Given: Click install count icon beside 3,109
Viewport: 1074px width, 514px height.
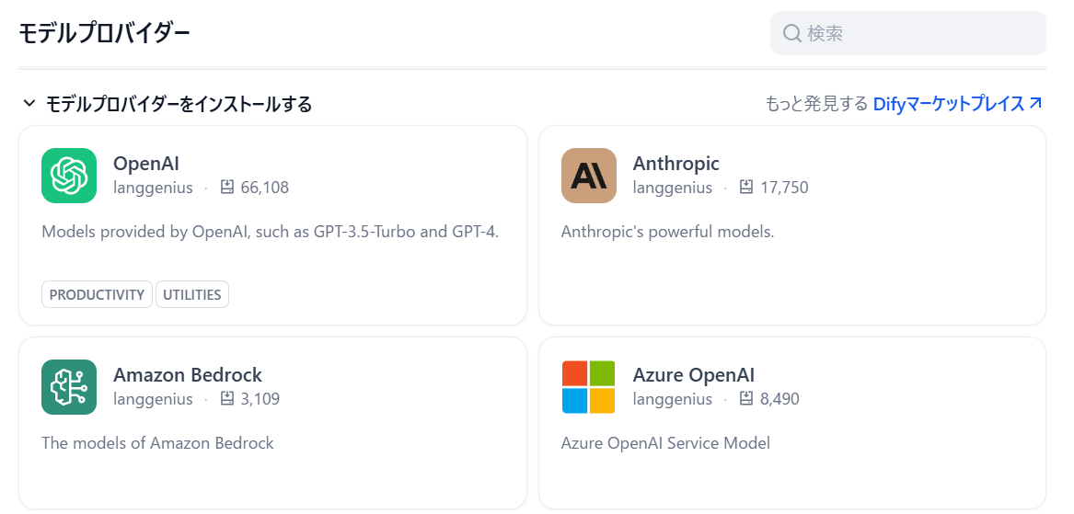Looking at the screenshot, I should coord(227,398).
